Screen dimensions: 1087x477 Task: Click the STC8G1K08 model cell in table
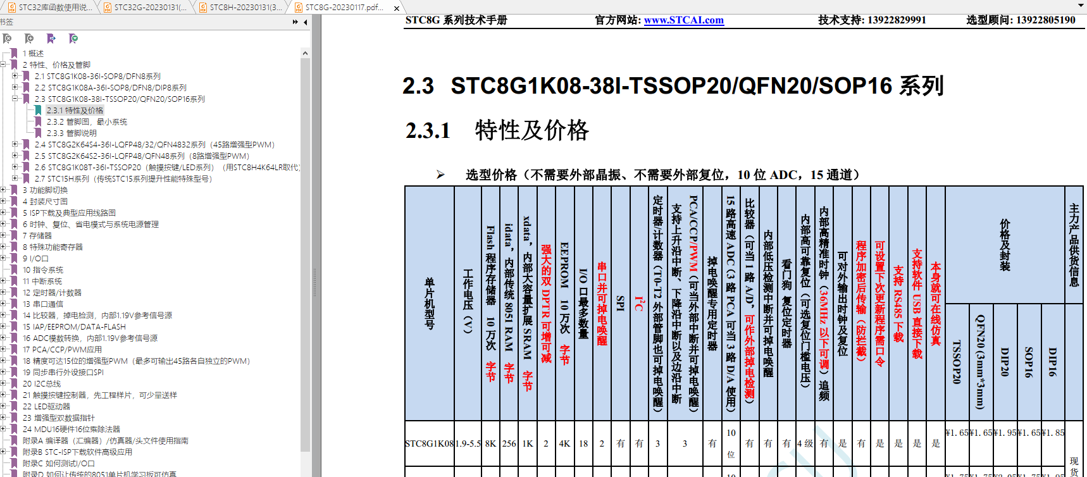[x=429, y=443]
